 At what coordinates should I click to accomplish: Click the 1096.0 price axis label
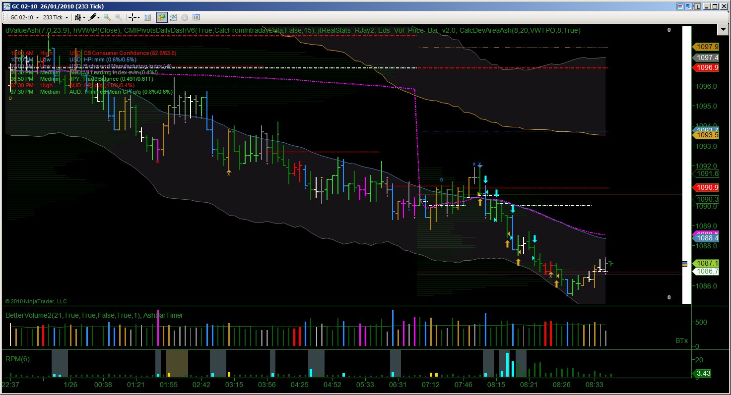tap(707, 86)
